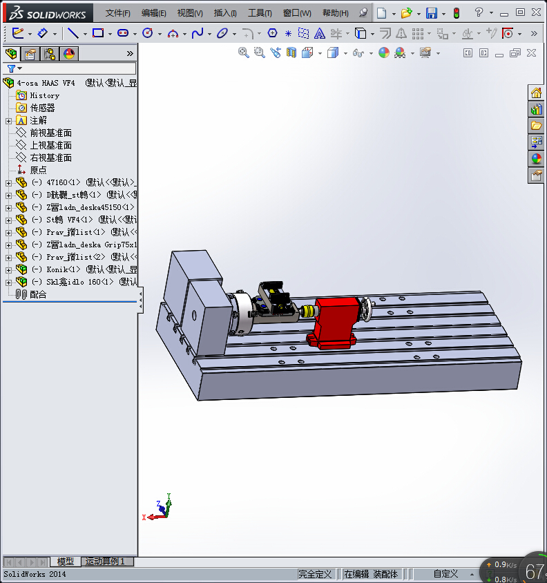Expand the 47160<1> component node
The image size is (547, 583).
pos(8,183)
